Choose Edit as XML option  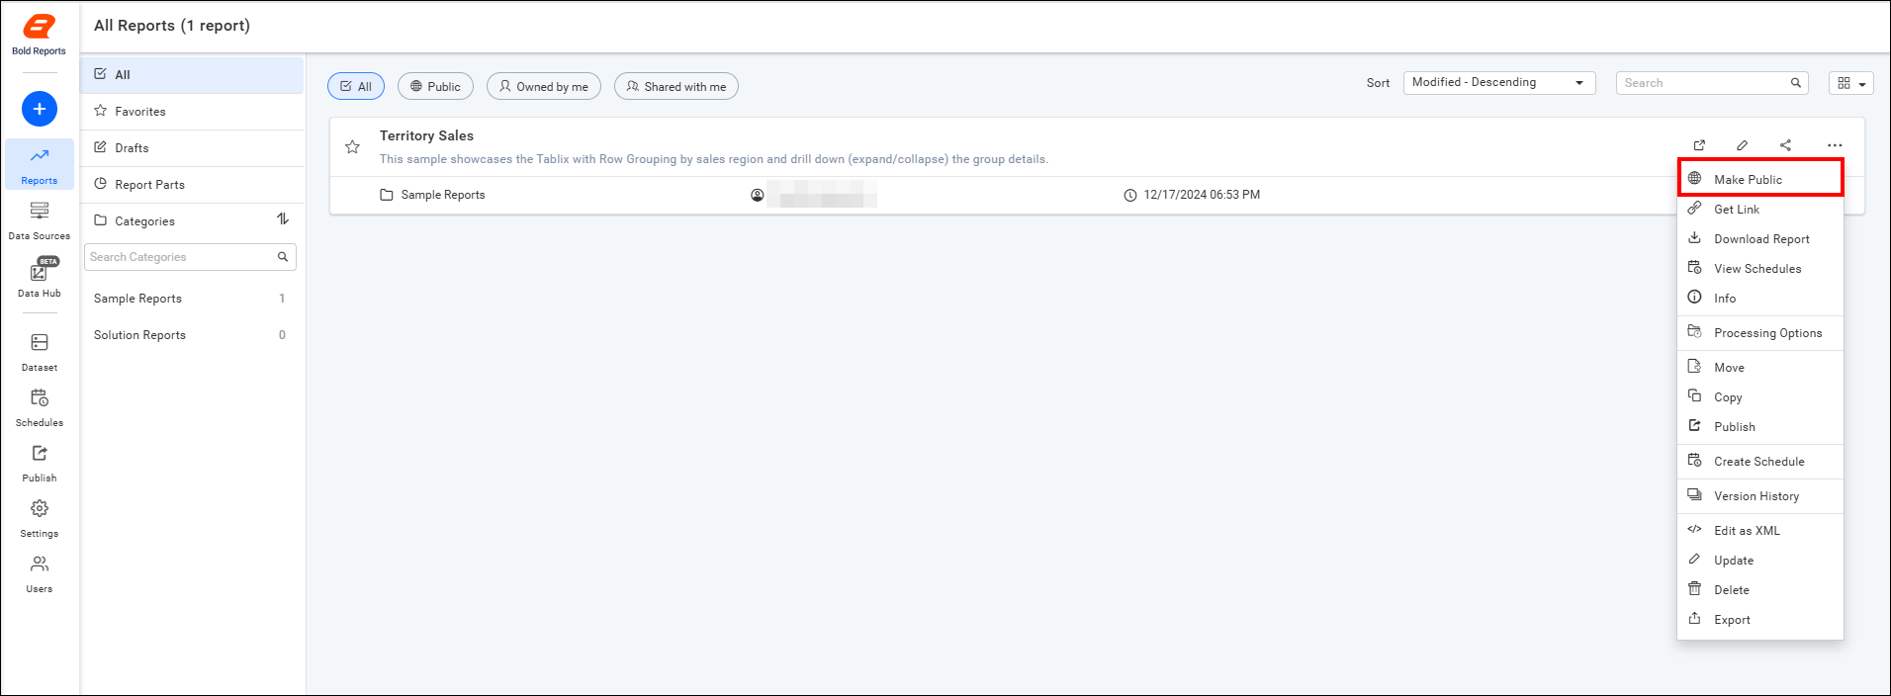coord(1760,530)
